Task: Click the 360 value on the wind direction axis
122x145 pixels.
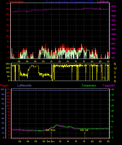Action: click(x=8, y=64)
